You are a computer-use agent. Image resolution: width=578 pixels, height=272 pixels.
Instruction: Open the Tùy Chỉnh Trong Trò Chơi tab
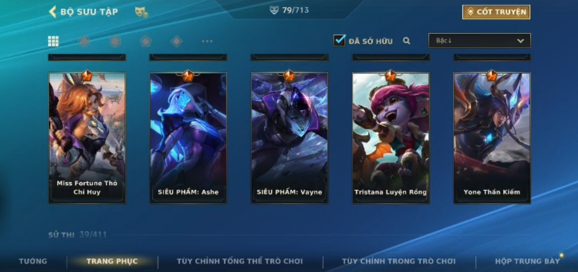click(x=399, y=261)
